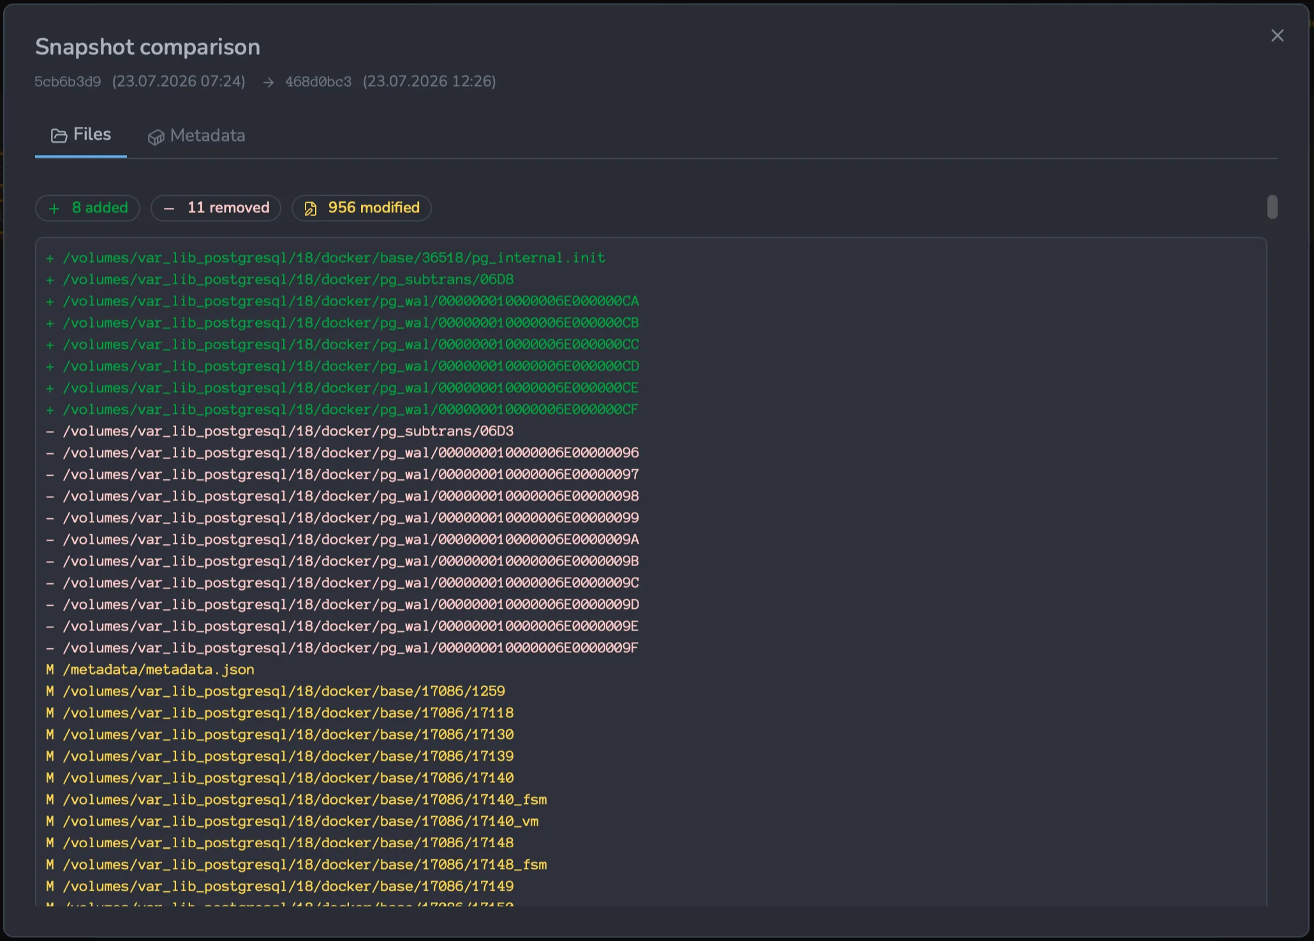Toggle the 956 modified filter chip
This screenshot has width=1314, height=941.
pos(362,208)
